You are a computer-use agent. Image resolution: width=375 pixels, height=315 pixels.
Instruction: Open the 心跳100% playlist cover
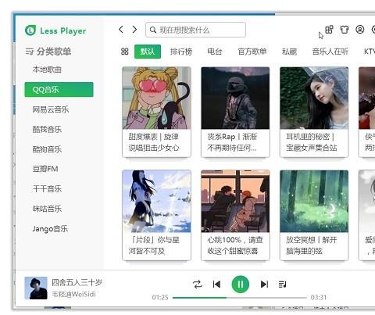(235, 201)
